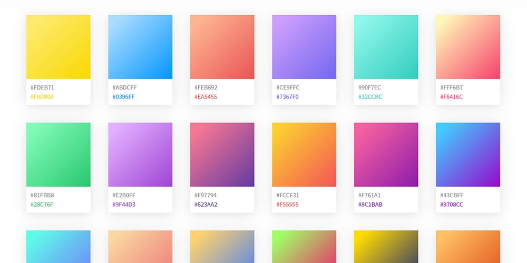The width and height of the screenshot is (527, 263).
Task: Copy the hex code #FDEB71
Action: 42,87
